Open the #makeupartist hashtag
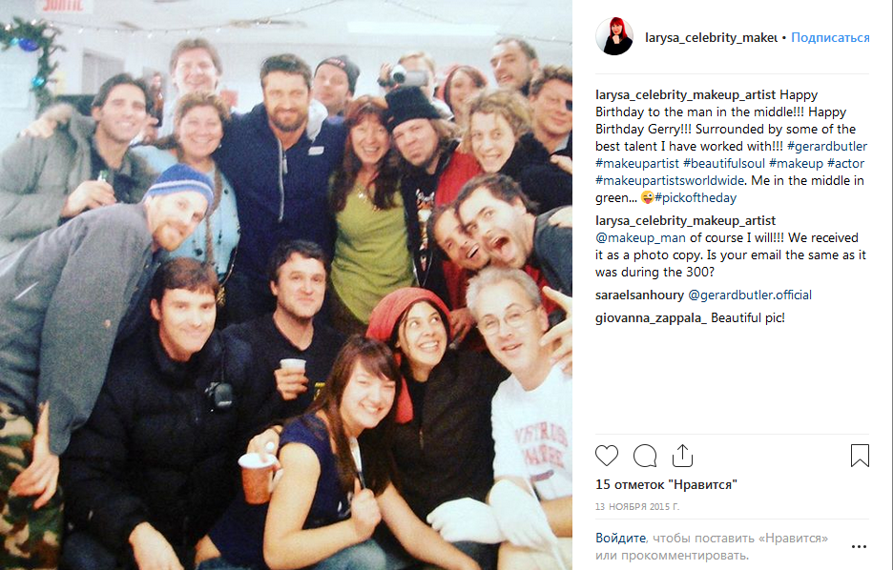This screenshot has height=570, width=893. [x=637, y=164]
